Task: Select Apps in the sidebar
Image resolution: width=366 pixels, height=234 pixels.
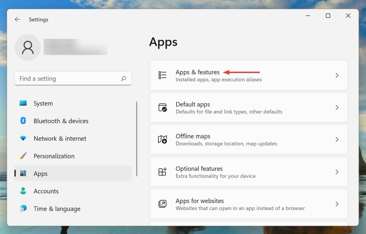Action: (x=40, y=173)
